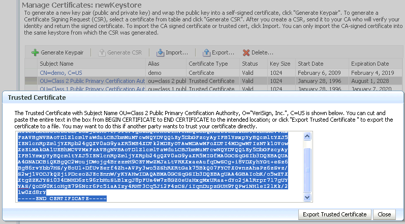Click 'January 7, 2020' expiration date
Screen dimensions: 405x224
(371, 89)
